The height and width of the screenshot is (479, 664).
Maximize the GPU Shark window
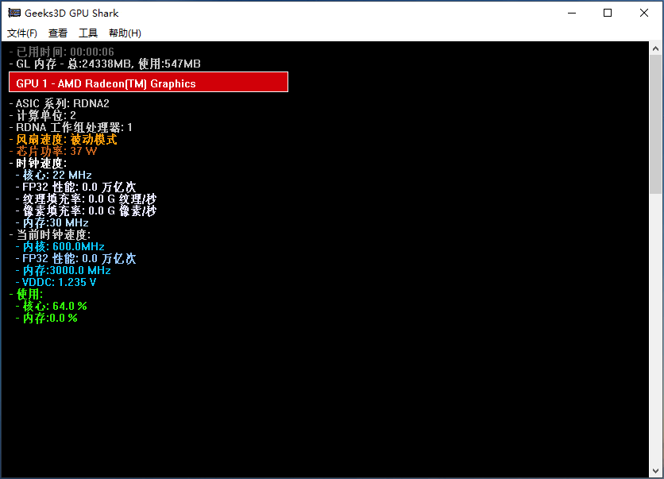(608, 14)
